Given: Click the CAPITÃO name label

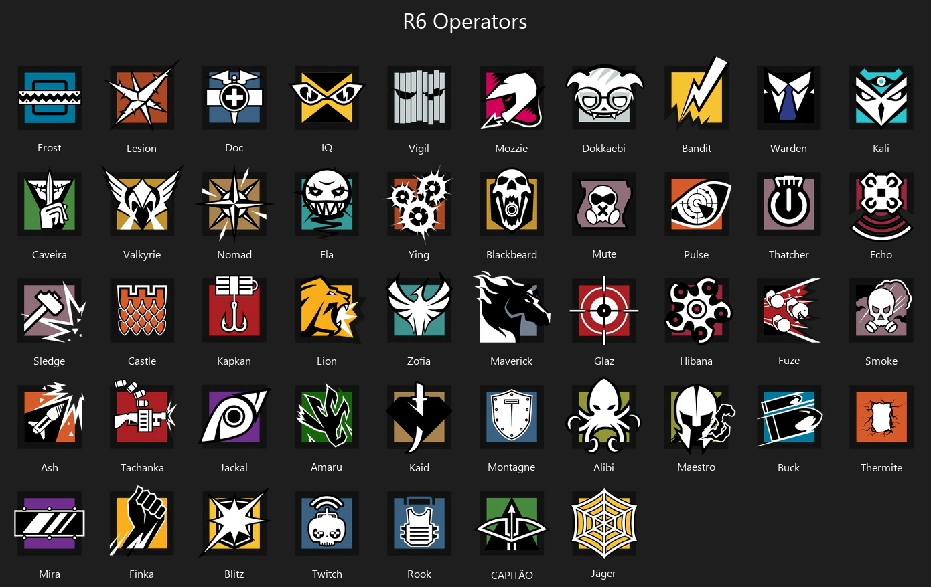Looking at the screenshot, I should (x=512, y=575).
